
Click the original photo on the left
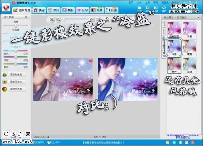[63, 79]
